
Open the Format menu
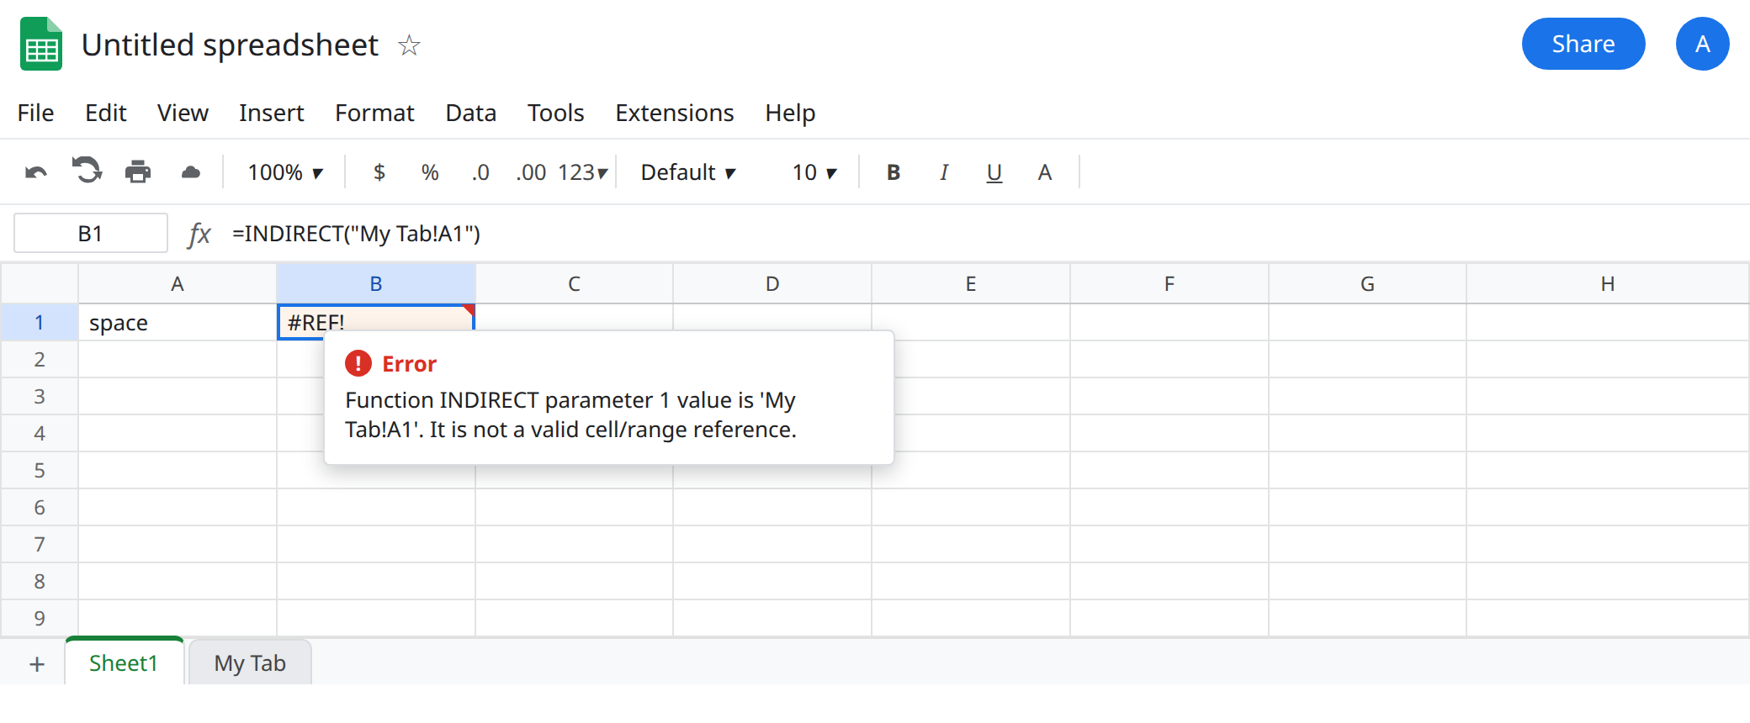point(374,113)
